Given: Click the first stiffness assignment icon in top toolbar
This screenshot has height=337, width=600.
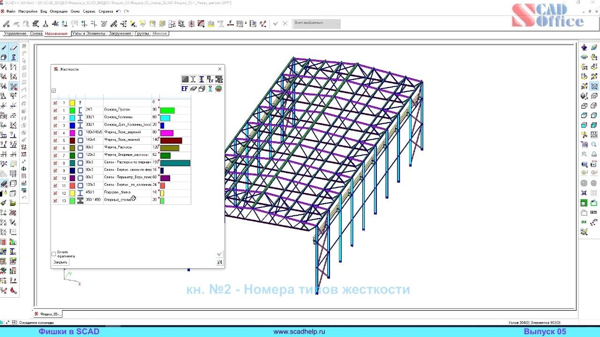Looking at the screenshot, I should pyautogui.click(x=6, y=23).
